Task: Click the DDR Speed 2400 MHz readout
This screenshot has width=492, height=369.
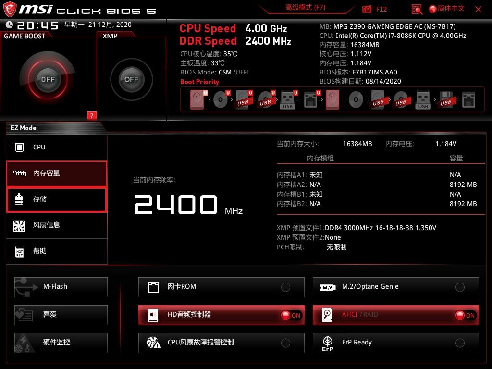Action: (235, 41)
